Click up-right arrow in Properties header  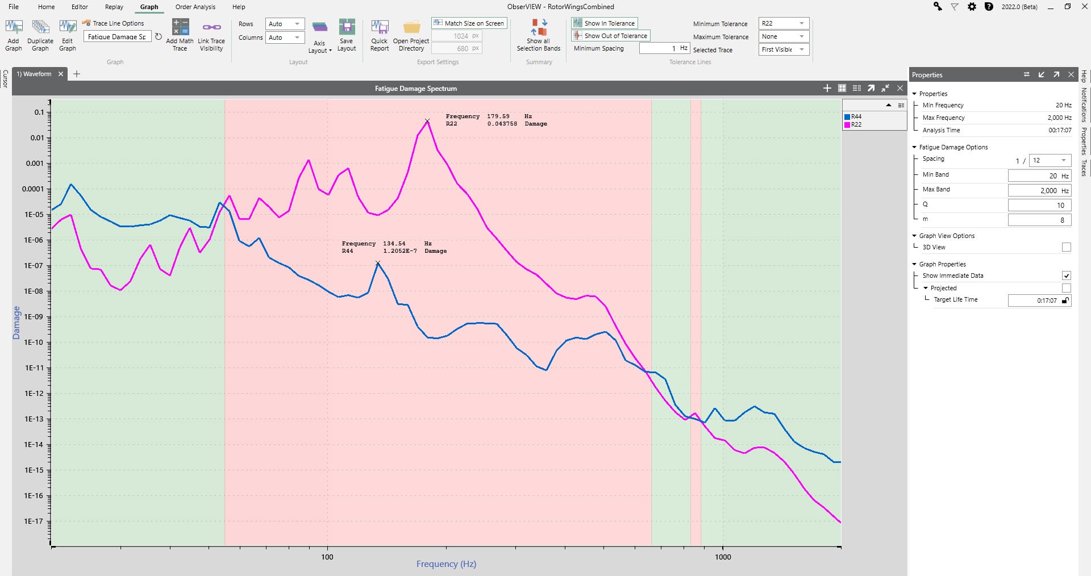pyautogui.click(x=1056, y=74)
